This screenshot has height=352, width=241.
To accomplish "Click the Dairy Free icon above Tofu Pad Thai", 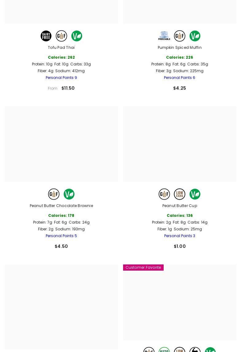I will coord(46,36).
